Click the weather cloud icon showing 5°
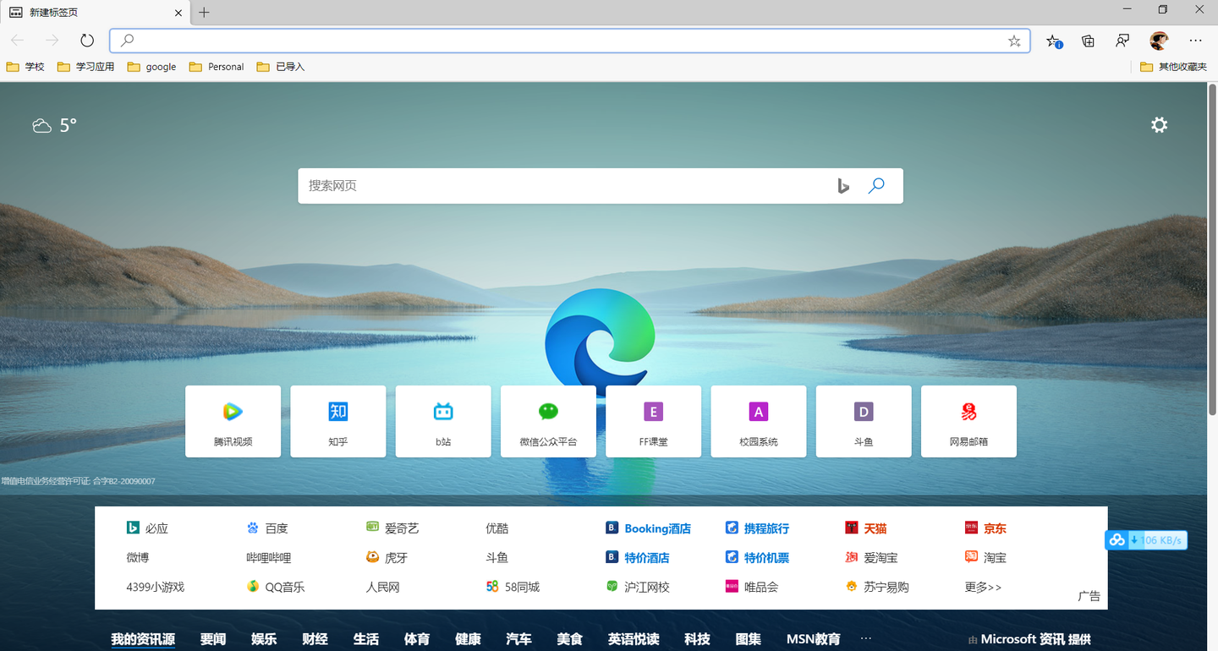1218x651 pixels. 41,124
